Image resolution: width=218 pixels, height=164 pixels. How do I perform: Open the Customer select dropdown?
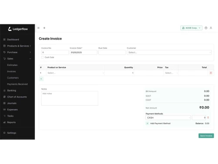[x=169, y=52]
